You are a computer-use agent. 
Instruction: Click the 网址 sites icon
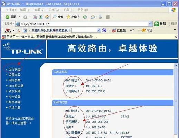tap(143, 30)
